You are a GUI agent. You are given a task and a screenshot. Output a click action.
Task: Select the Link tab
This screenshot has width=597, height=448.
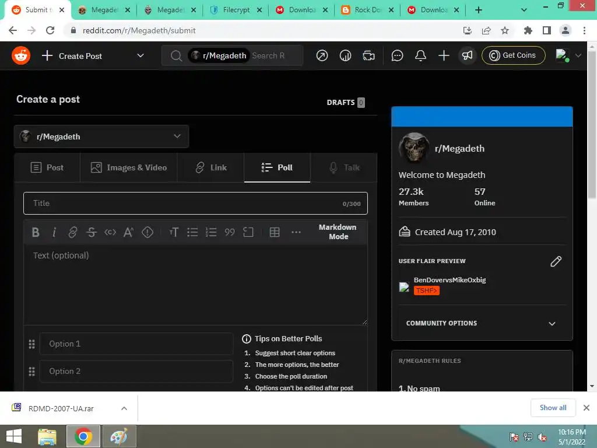pyautogui.click(x=210, y=167)
